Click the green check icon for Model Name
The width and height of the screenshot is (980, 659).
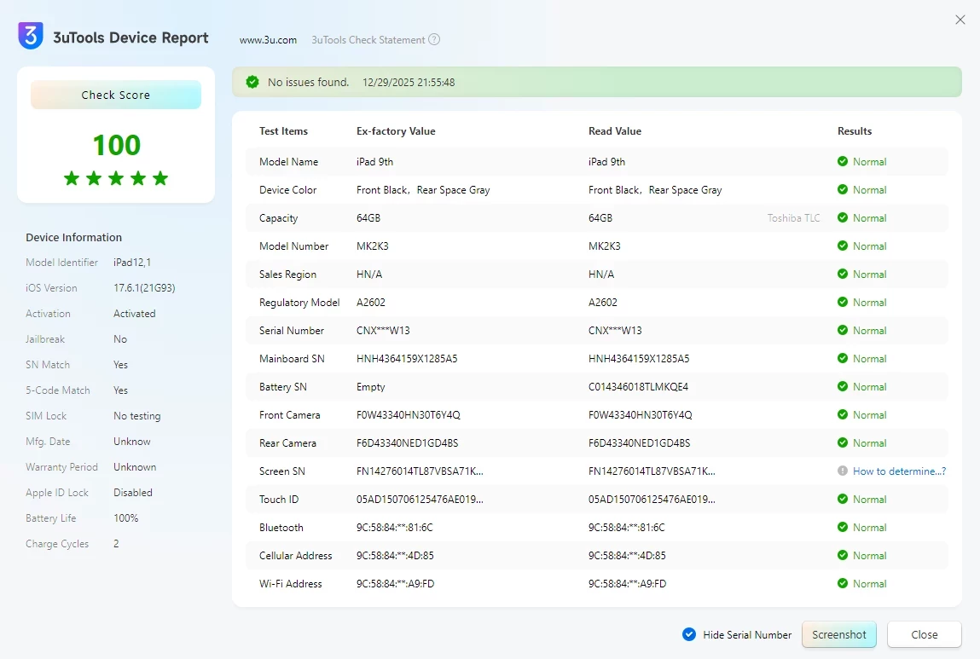coord(843,161)
